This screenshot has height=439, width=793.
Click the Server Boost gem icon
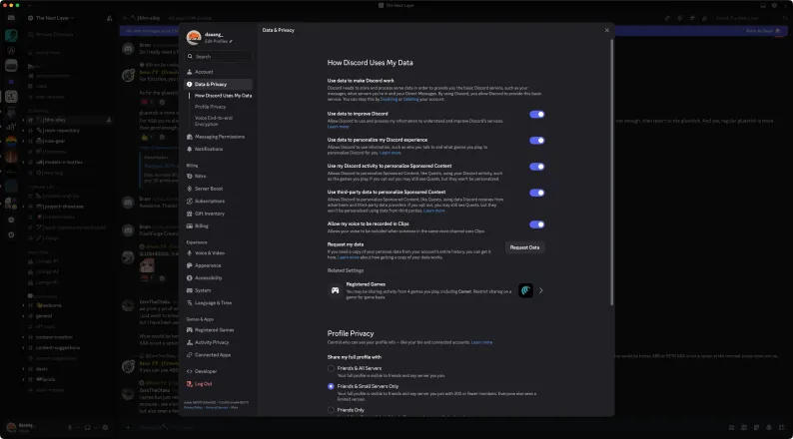click(x=190, y=189)
